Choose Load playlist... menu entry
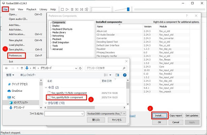The image size is (207, 135). (x=24, y=45)
